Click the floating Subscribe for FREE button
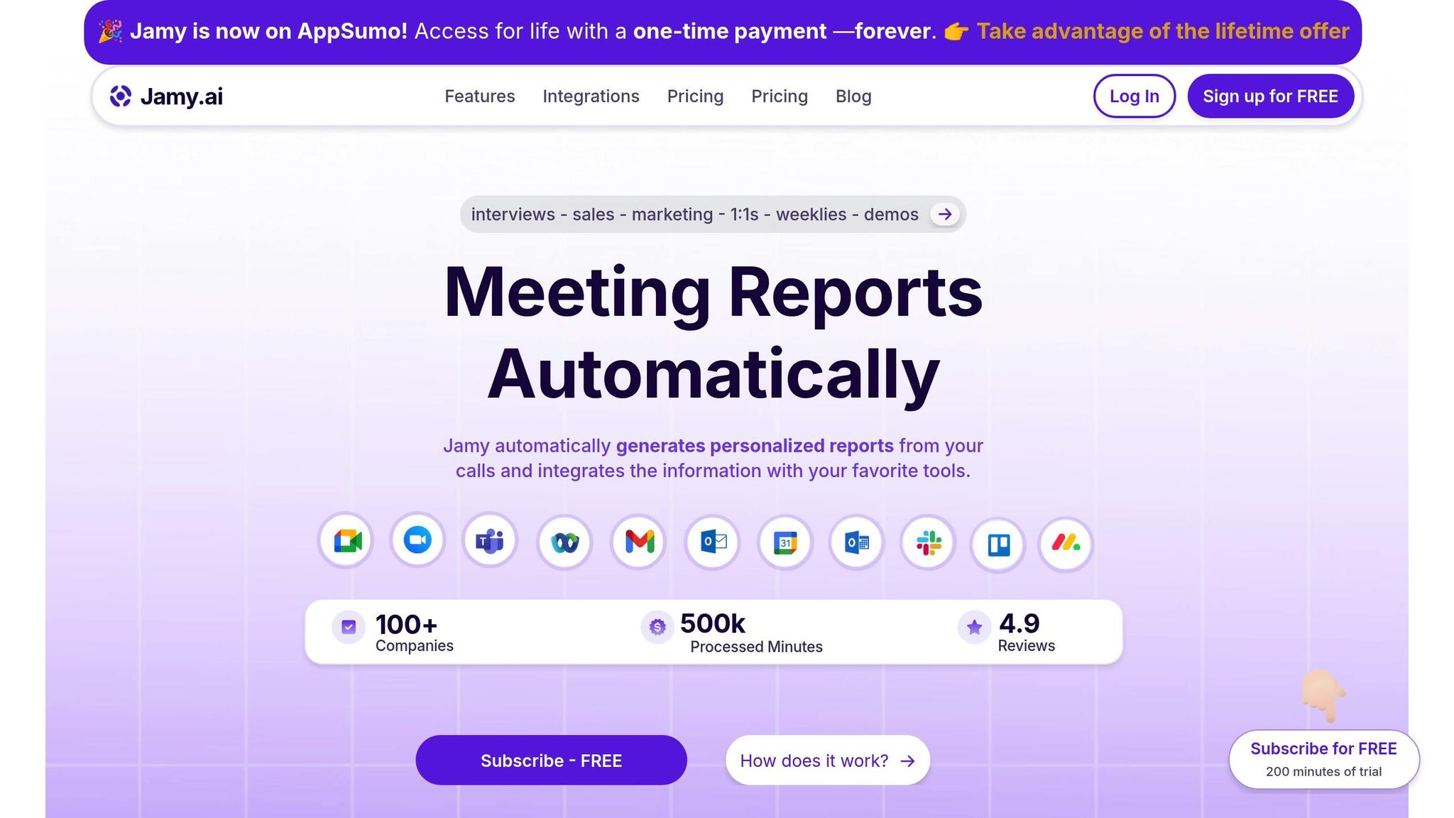The image size is (1454, 818). coord(1323,759)
